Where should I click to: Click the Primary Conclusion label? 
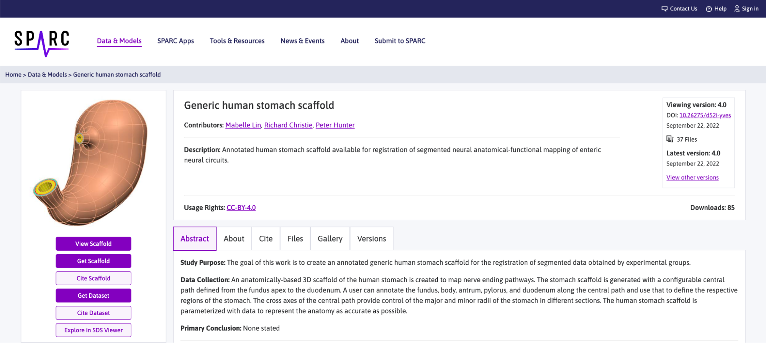pyautogui.click(x=211, y=328)
